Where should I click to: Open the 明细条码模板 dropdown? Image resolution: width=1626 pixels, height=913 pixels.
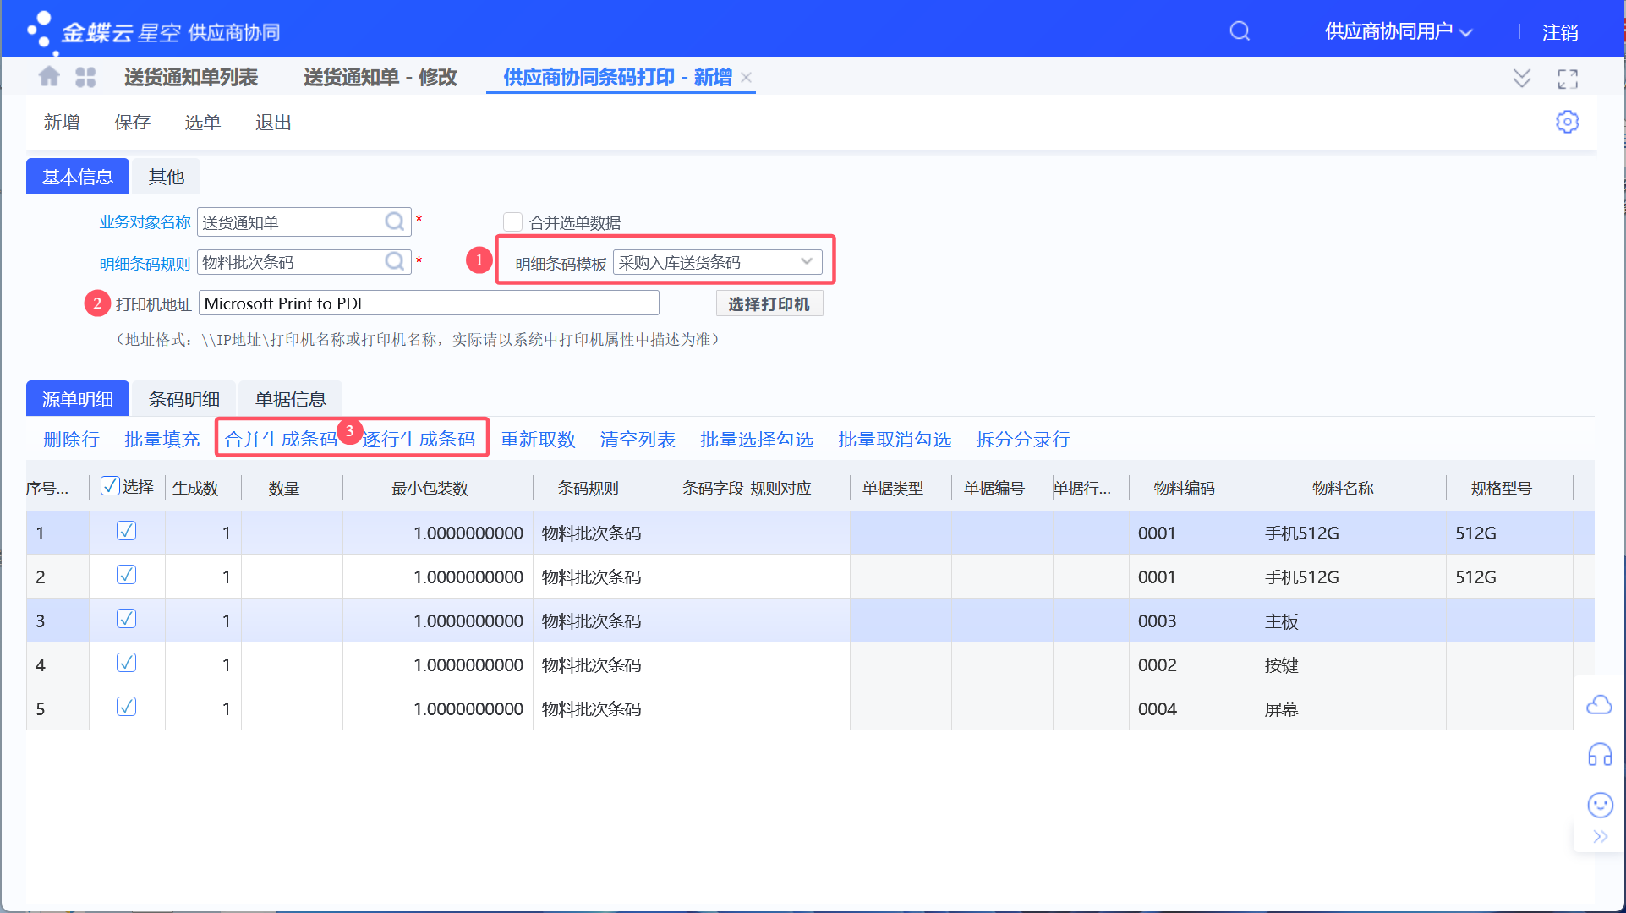click(x=717, y=262)
